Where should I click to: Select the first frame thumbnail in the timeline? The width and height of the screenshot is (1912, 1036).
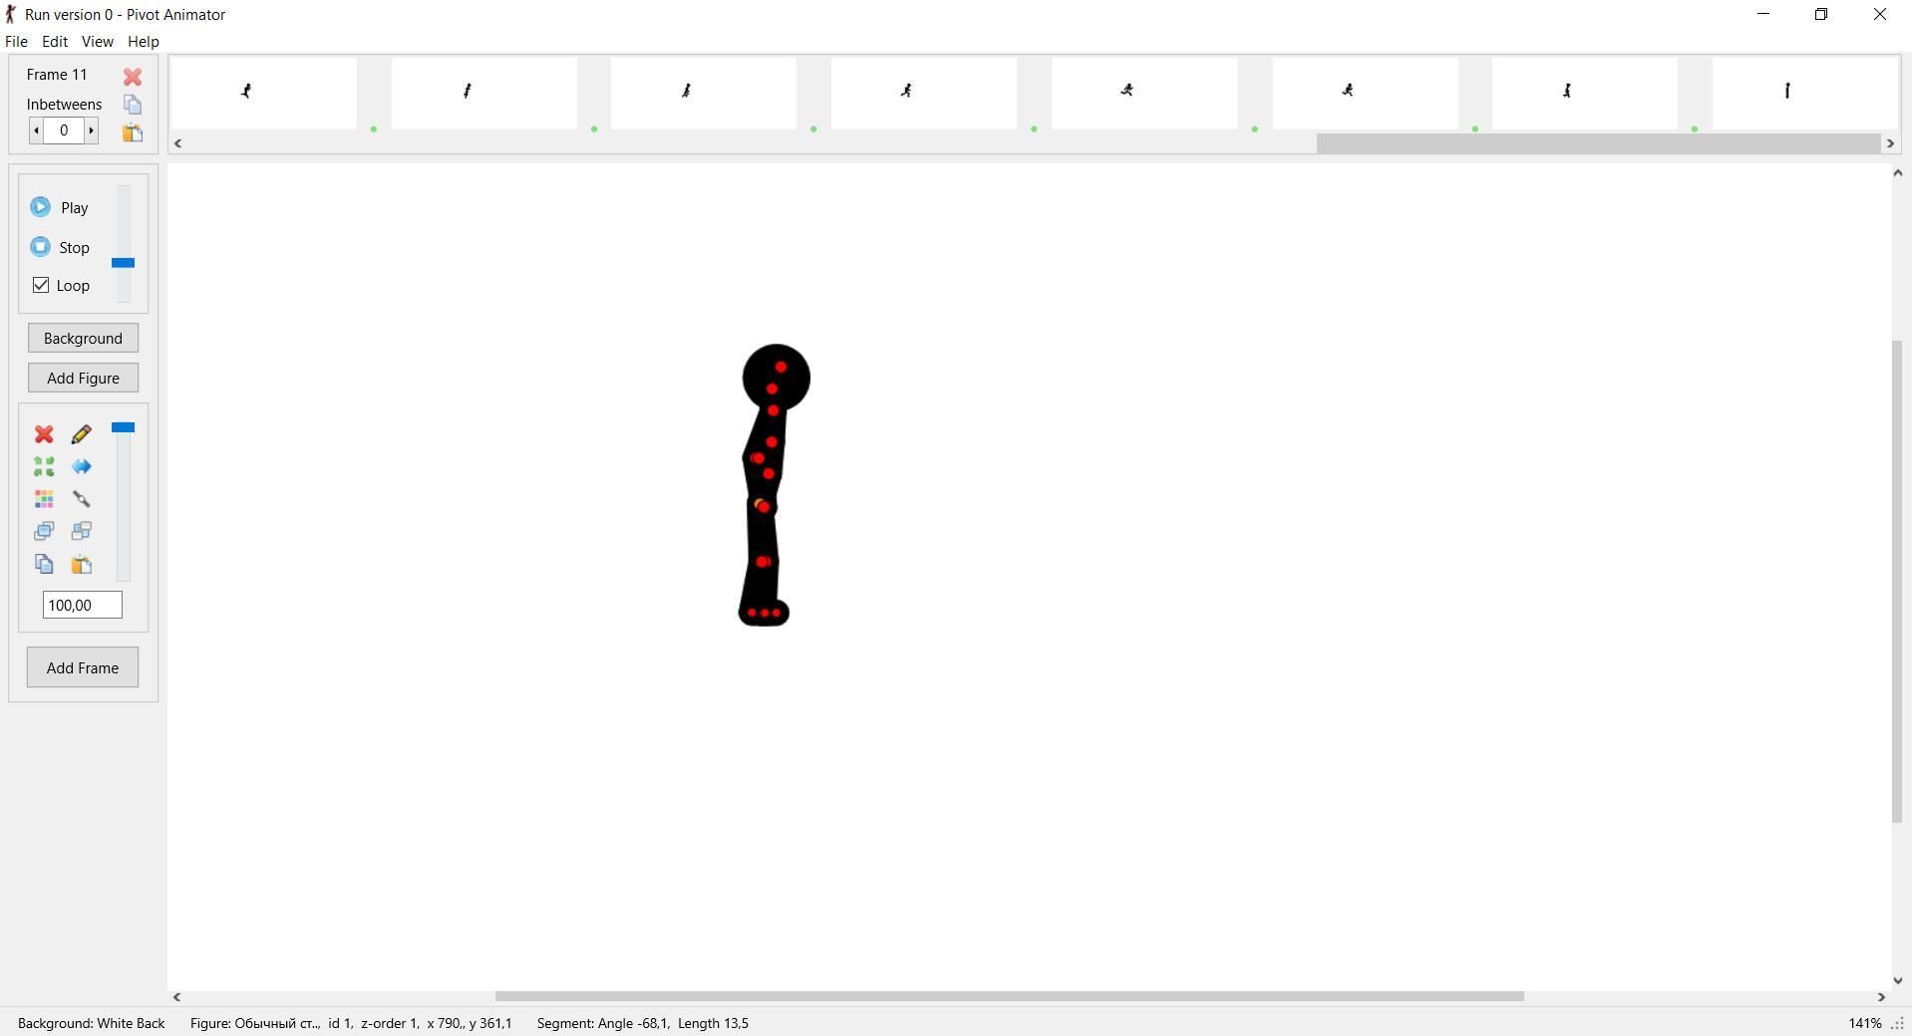coord(263,93)
